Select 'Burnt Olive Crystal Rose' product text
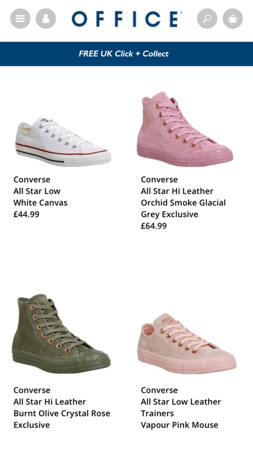This screenshot has width=253, height=451. click(x=62, y=413)
